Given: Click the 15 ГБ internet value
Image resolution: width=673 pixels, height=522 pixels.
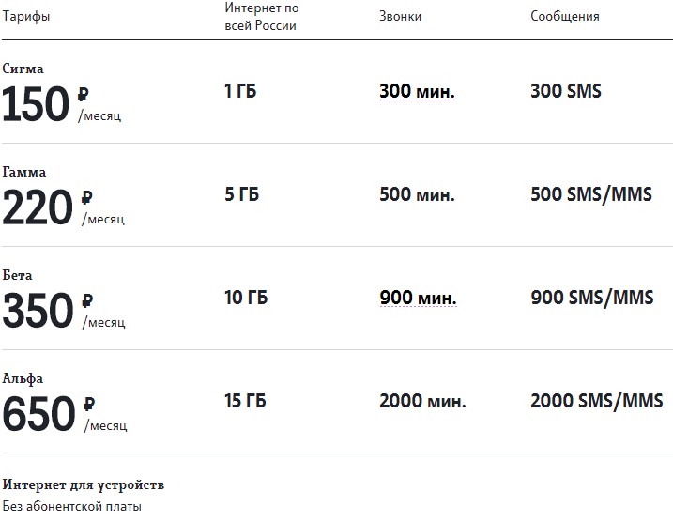Looking at the screenshot, I should [x=245, y=401].
